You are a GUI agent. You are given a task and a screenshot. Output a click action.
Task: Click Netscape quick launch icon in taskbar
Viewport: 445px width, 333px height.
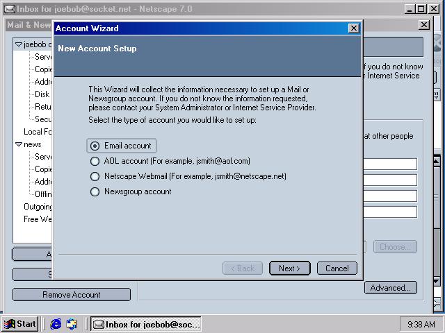tap(72, 324)
